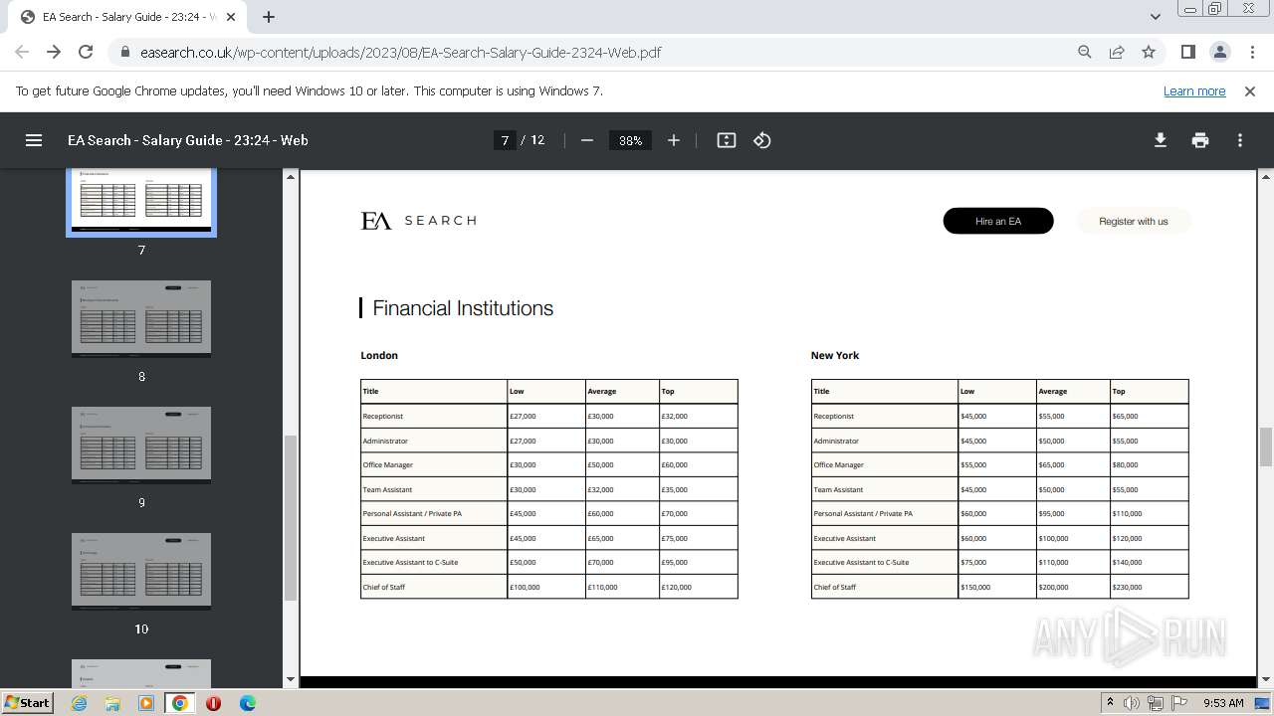Print the PDF document
The height and width of the screenshot is (716, 1274).
[1200, 140]
